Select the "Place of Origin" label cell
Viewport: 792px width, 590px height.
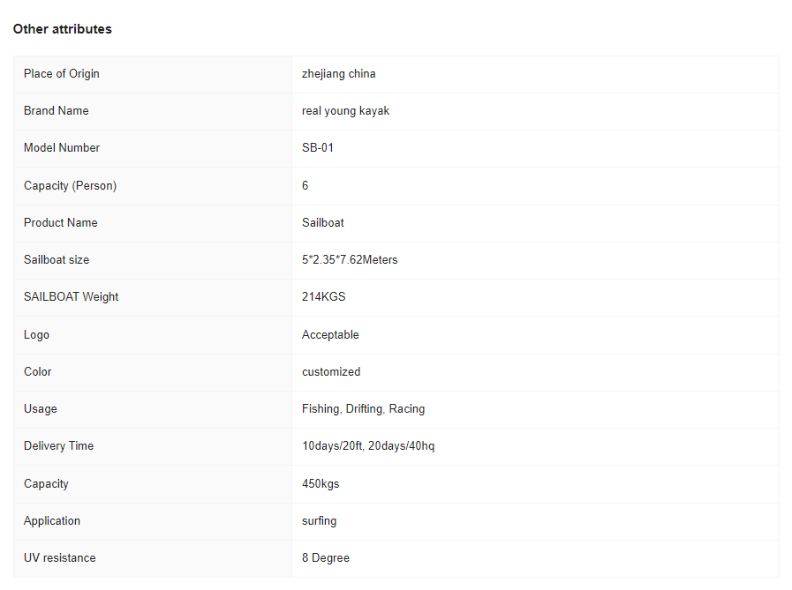coord(62,74)
